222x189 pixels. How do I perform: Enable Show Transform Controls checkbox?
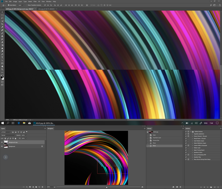click(x=26, y=5)
